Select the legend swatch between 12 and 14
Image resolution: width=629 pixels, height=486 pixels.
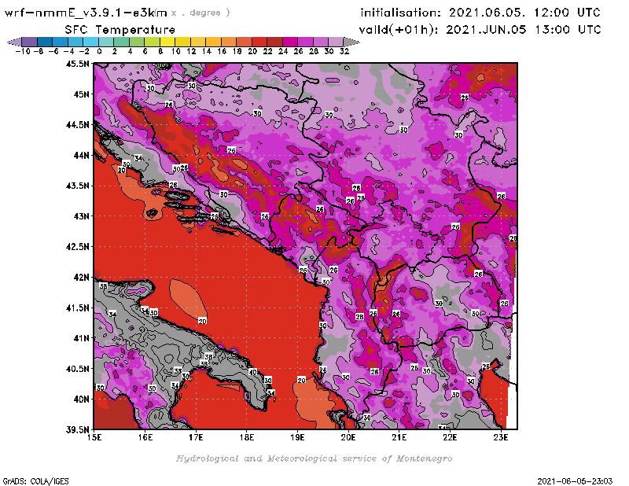pos(198,42)
